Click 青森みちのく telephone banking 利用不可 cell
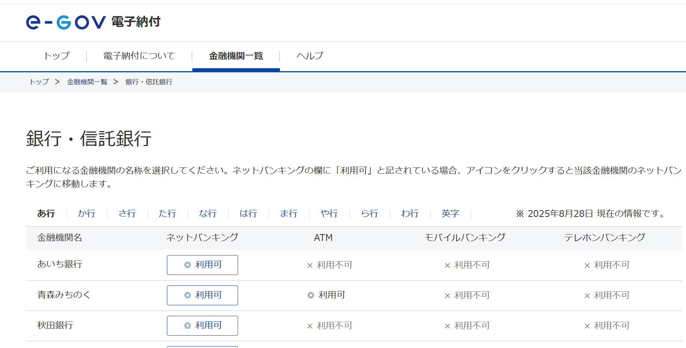This screenshot has width=686, height=348. coord(607,296)
